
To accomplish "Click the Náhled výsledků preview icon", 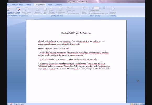I will click(84, 11).
